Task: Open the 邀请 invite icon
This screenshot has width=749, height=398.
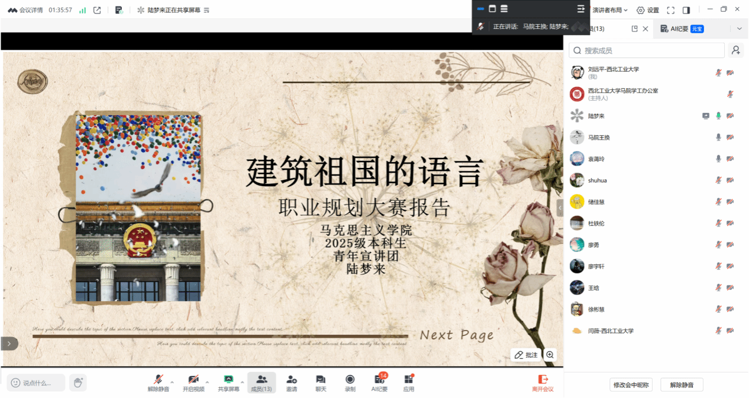Action: [x=291, y=382]
